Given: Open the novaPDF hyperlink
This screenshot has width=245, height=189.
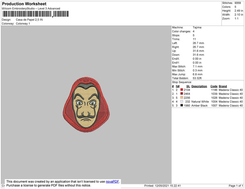Looking at the screenshot, I should (x=112, y=182).
